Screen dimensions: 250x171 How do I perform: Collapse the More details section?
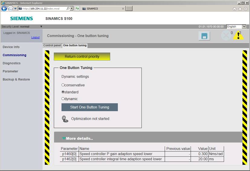coord(64,138)
